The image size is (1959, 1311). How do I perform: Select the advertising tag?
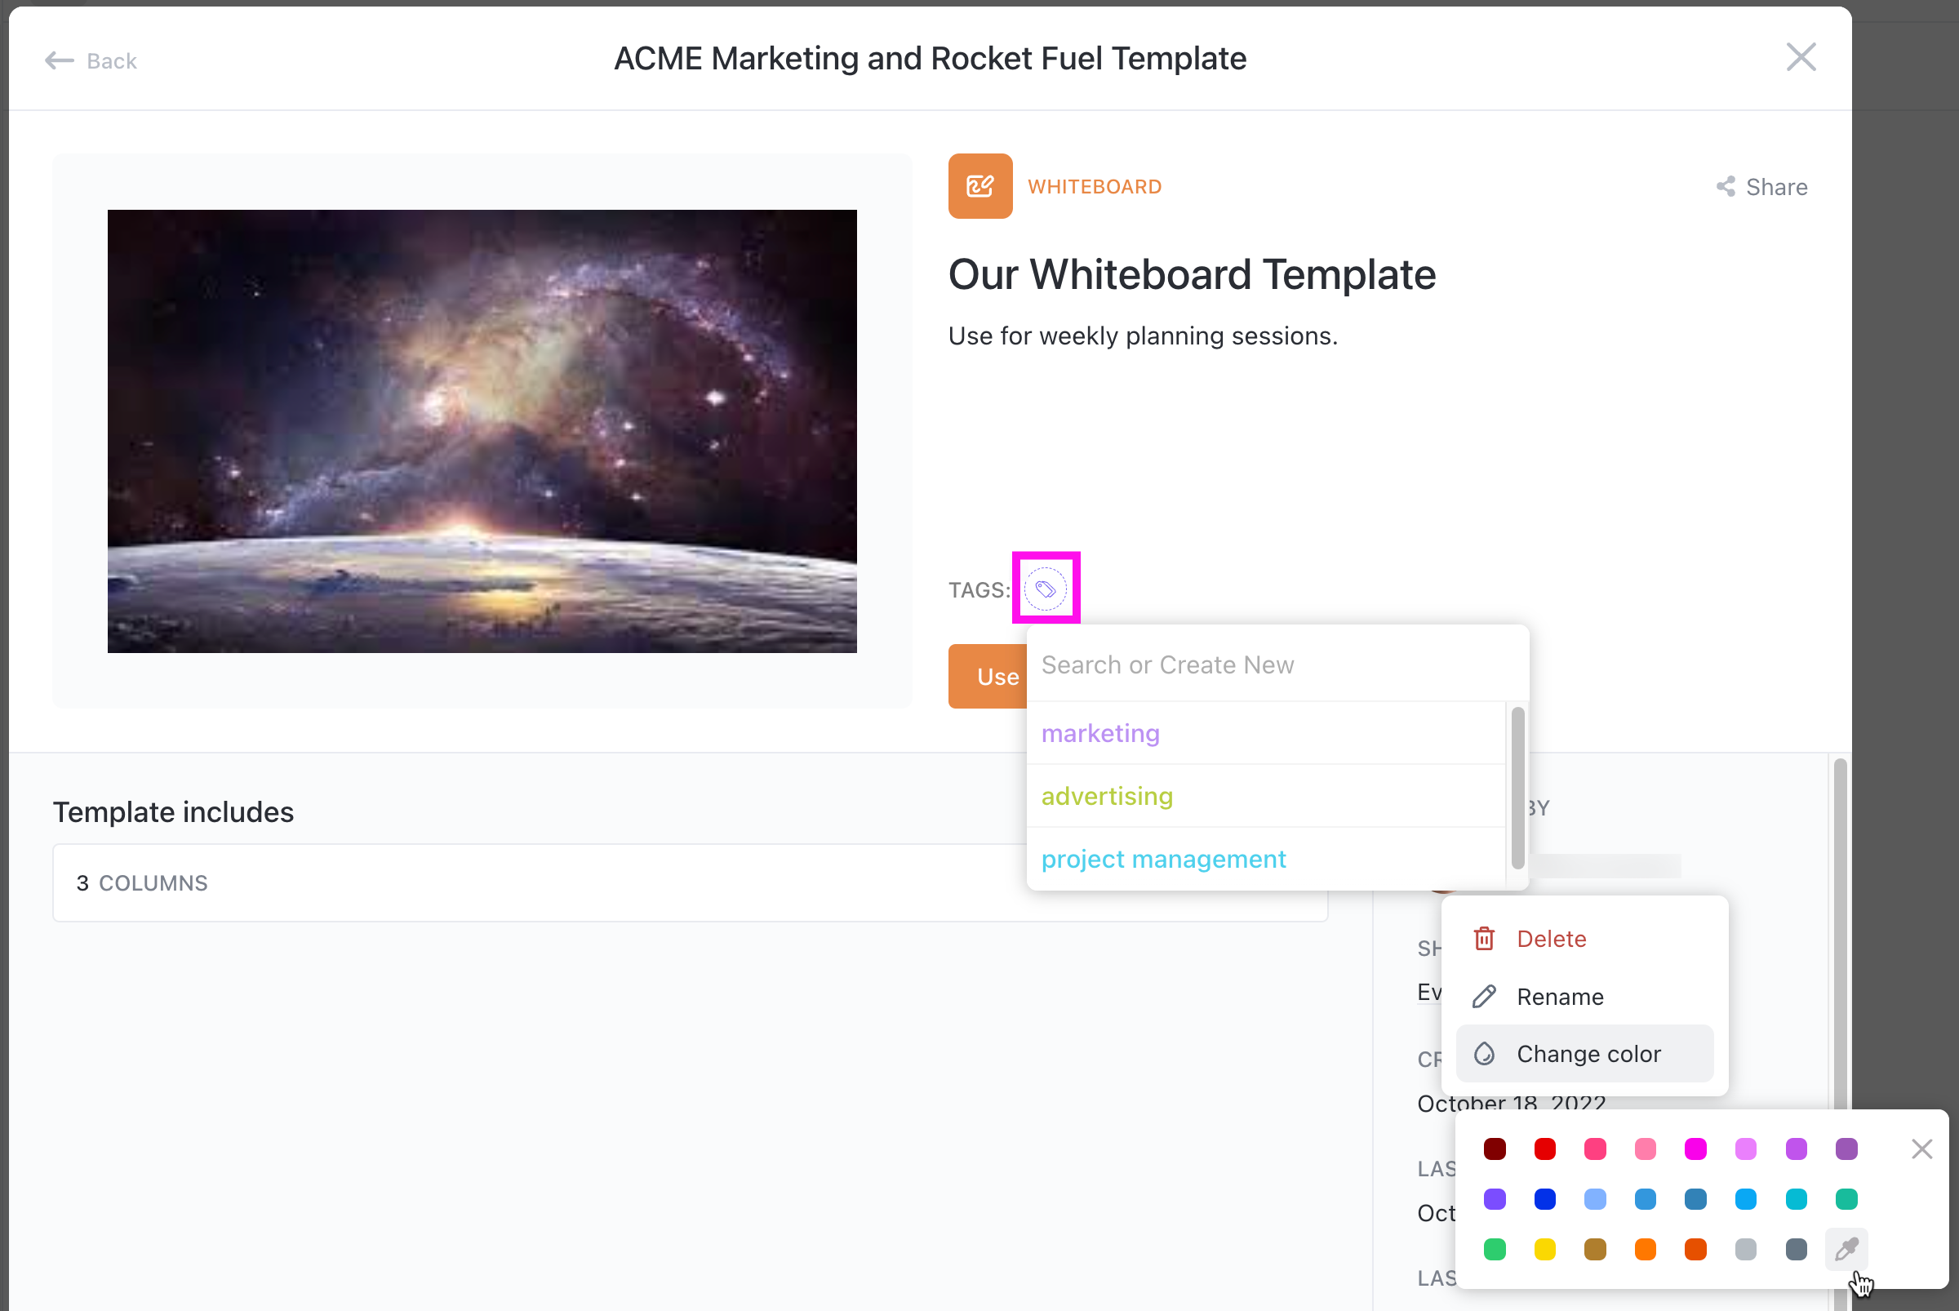[x=1106, y=796]
